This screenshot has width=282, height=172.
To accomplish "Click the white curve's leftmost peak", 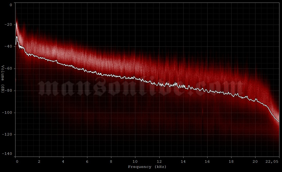I will click(x=17, y=37).
